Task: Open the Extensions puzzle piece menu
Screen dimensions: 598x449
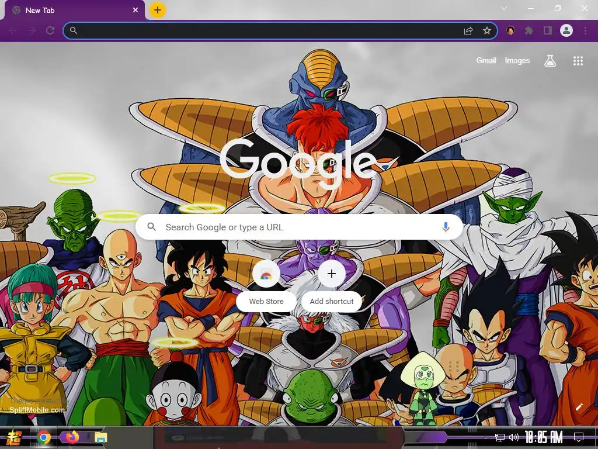Action: (529, 30)
